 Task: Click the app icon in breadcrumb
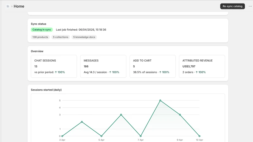click(8, 6)
